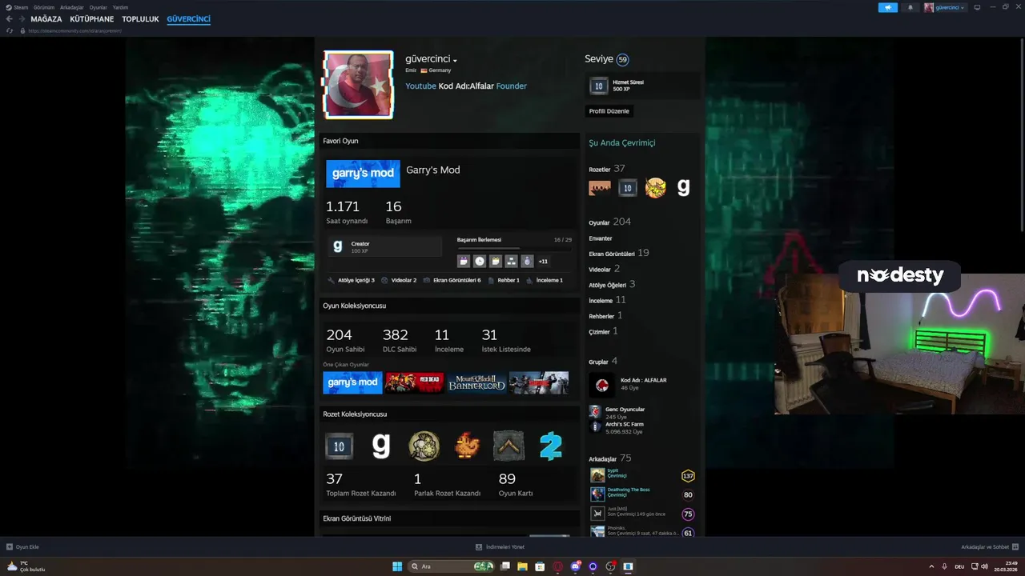
Task: Open the Creator 100 XP badge
Action: [384, 246]
